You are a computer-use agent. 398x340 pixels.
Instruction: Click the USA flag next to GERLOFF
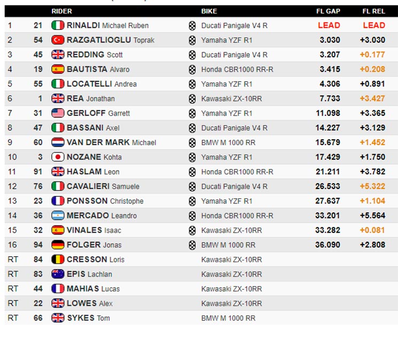coord(58,113)
